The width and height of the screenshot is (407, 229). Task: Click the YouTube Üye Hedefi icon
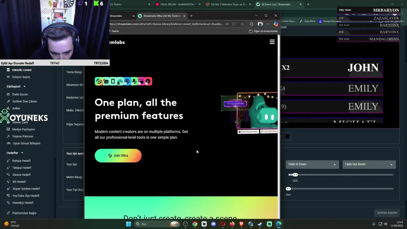(9, 196)
